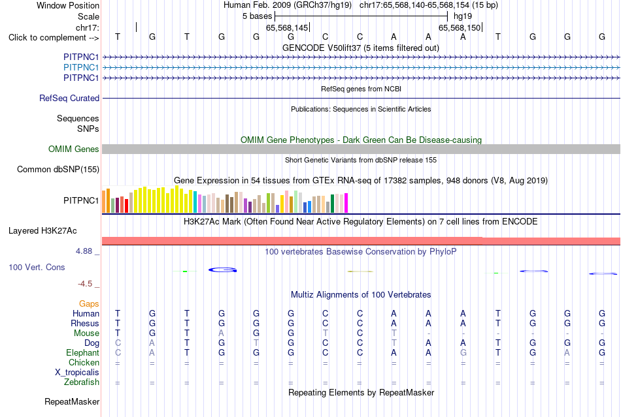Image resolution: width=621 pixels, height=417 pixels.
Task: Click the RefSeq Curated intron line
Action: click(361, 98)
